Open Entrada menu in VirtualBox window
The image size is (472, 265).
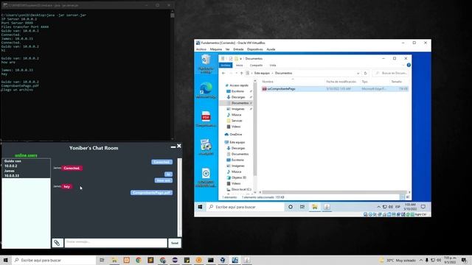pyautogui.click(x=238, y=49)
